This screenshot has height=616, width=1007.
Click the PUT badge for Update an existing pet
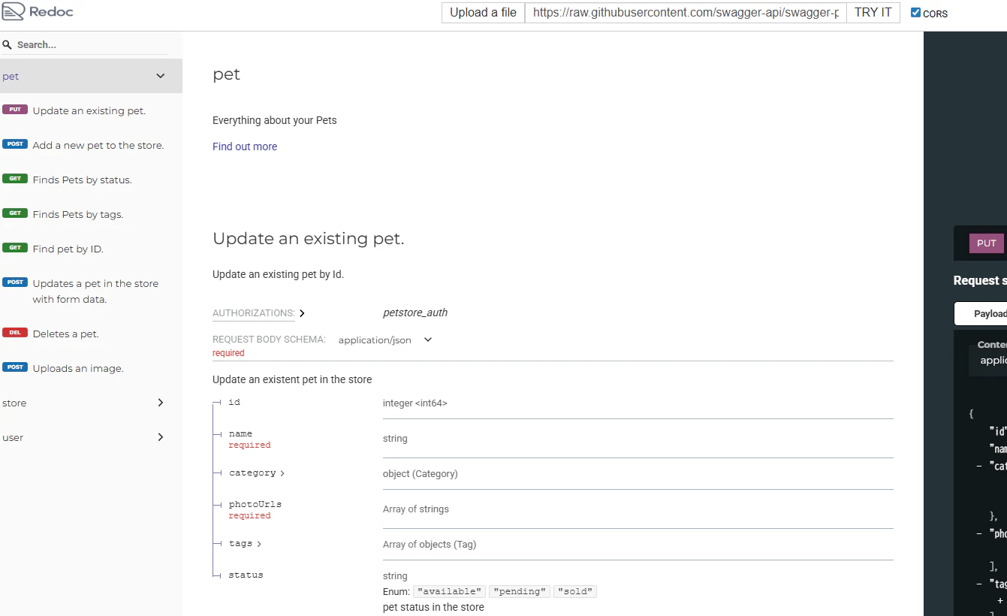pyautogui.click(x=15, y=110)
